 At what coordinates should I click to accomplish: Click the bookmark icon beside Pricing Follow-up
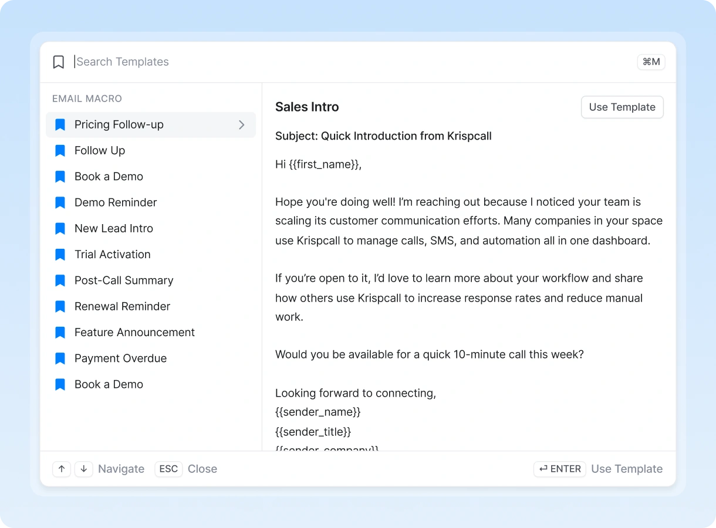(x=60, y=125)
